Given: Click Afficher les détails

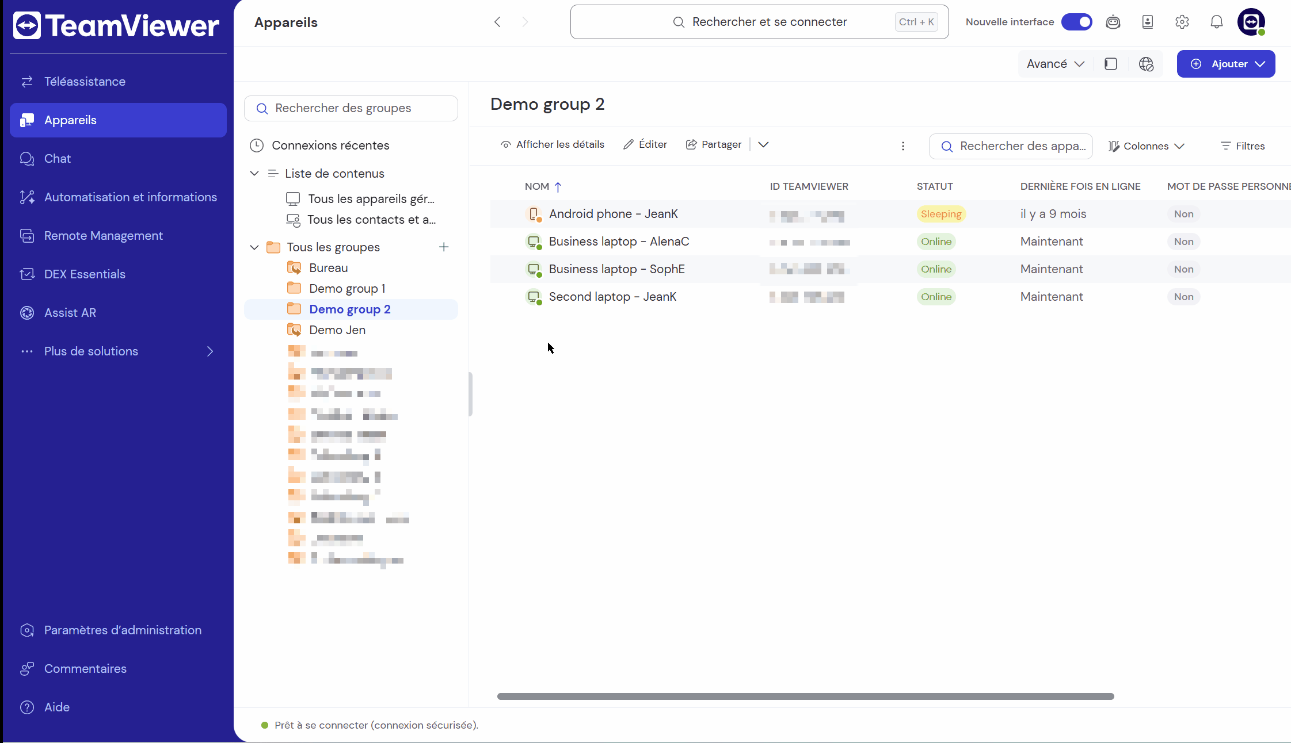Looking at the screenshot, I should [553, 145].
